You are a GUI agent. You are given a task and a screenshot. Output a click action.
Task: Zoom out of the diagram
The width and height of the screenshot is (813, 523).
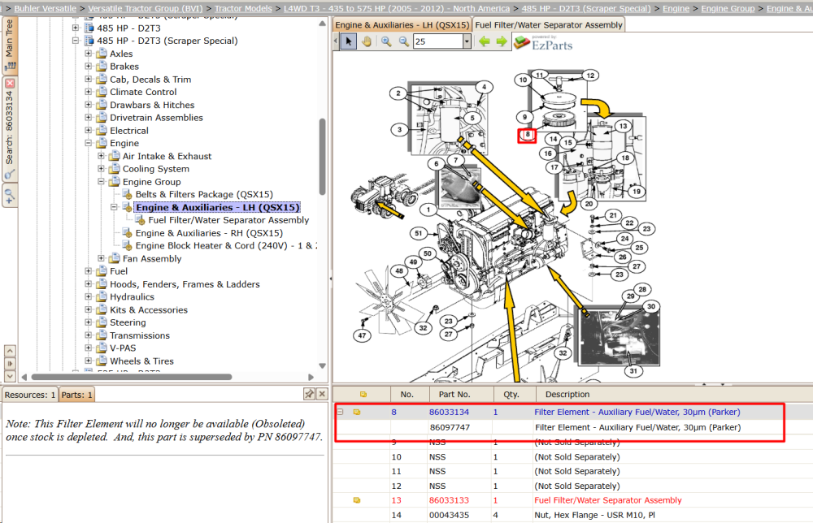pyautogui.click(x=404, y=41)
